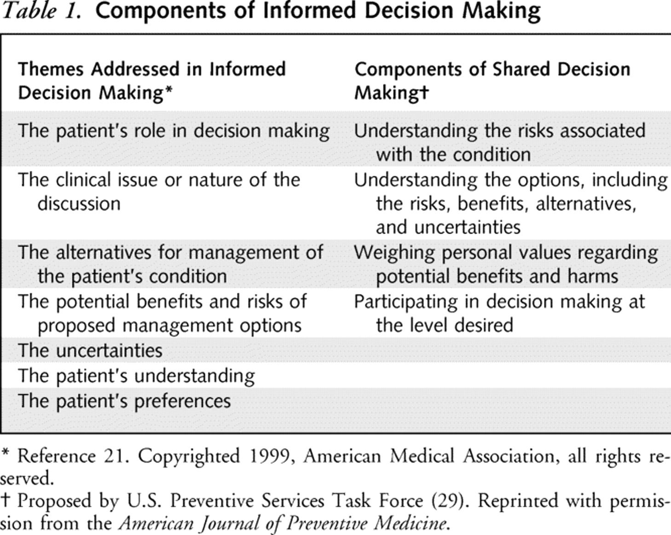
Task: Click 'The patient's preferences' row
Action: pyautogui.click(x=124, y=401)
